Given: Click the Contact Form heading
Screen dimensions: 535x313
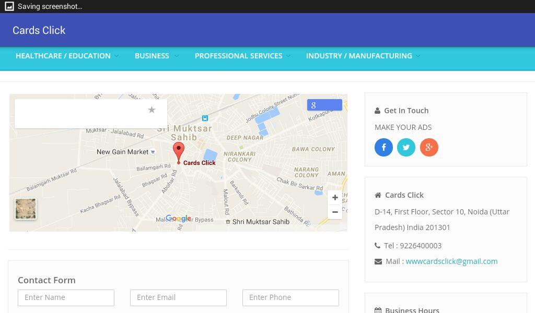Looking at the screenshot, I should (46, 280).
